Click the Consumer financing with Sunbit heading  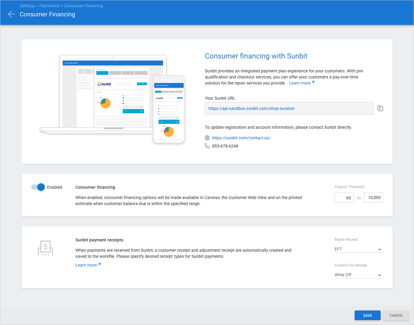click(x=256, y=56)
